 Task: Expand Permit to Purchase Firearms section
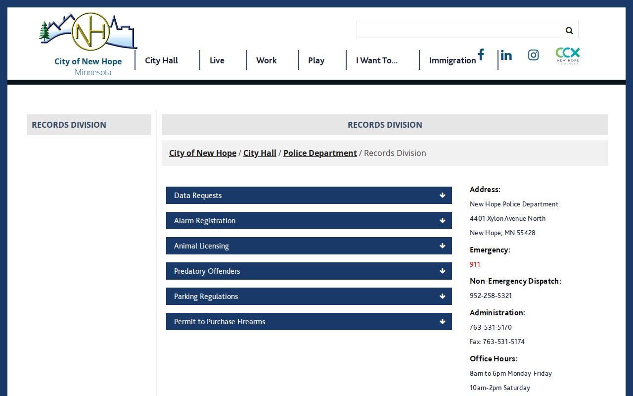[x=309, y=322]
